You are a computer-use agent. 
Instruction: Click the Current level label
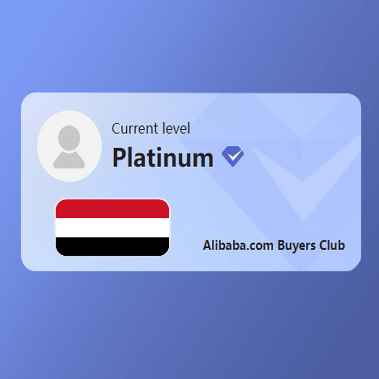(x=151, y=128)
